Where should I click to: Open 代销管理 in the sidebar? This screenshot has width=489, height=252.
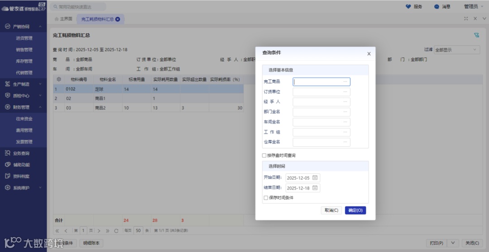click(24, 73)
